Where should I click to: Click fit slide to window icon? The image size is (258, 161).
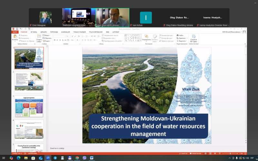[x=245, y=154]
